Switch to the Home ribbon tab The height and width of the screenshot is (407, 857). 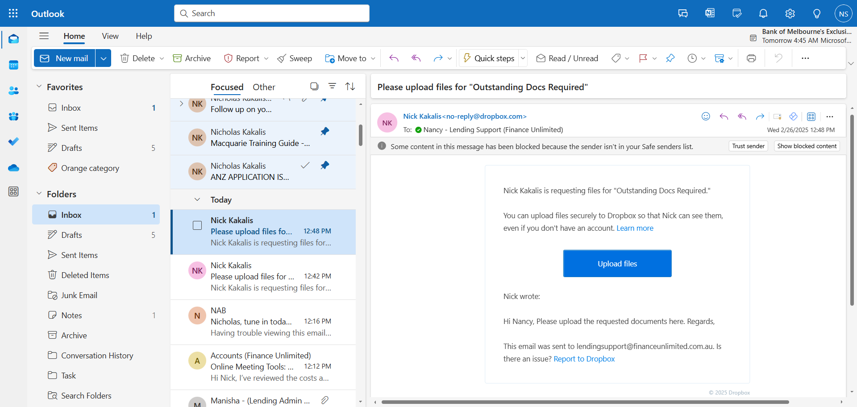(x=74, y=36)
